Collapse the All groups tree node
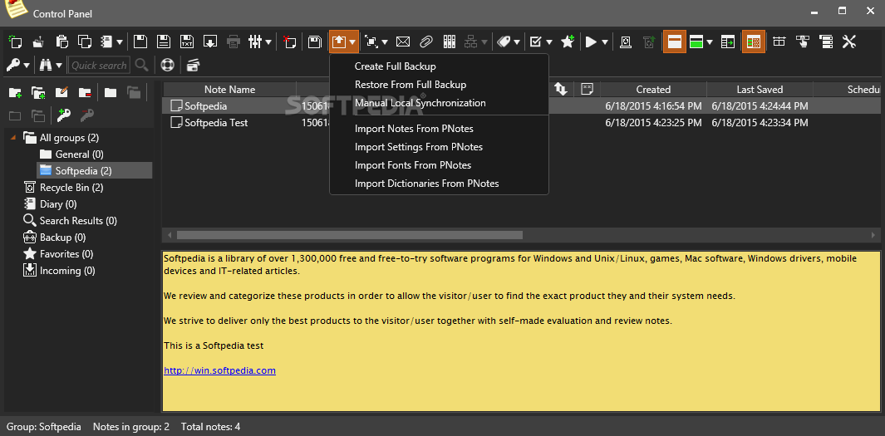The height and width of the screenshot is (436, 885). point(13,137)
